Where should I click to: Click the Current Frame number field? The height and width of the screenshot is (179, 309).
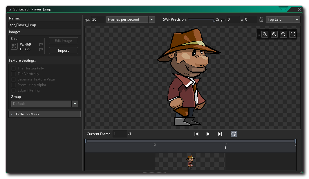pos(120,134)
